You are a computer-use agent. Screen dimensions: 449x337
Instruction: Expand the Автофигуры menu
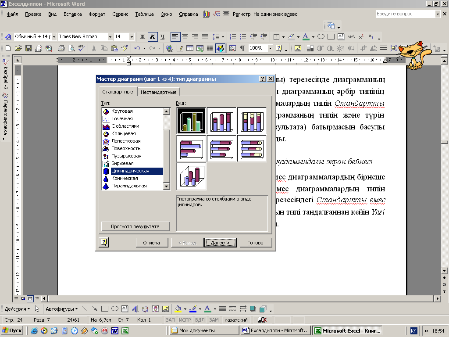pyautogui.click(x=61, y=309)
